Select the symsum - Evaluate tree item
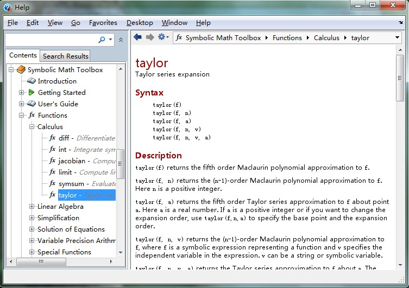 (x=87, y=184)
